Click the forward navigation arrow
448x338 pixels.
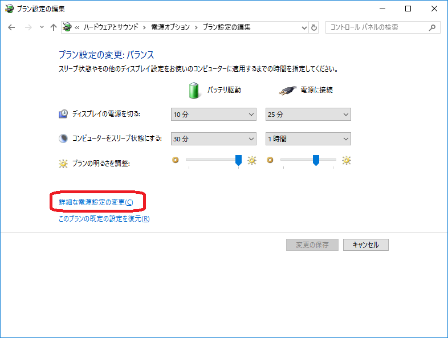pos(28,27)
